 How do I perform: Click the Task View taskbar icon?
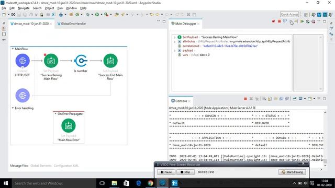click(x=102, y=183)
